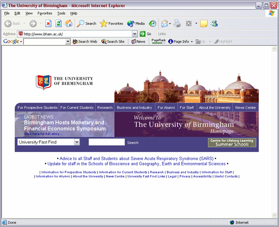Click the University of Birmingham crest logo
Viewport: 279px width, 227px height.
click(44, 82)
